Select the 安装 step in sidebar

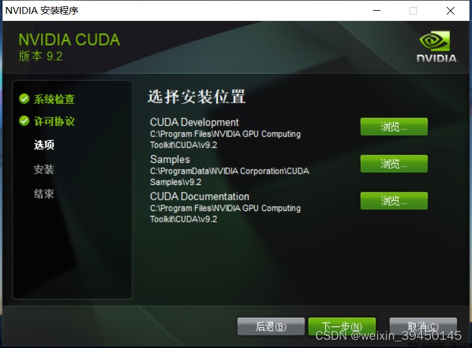point(44,169)
